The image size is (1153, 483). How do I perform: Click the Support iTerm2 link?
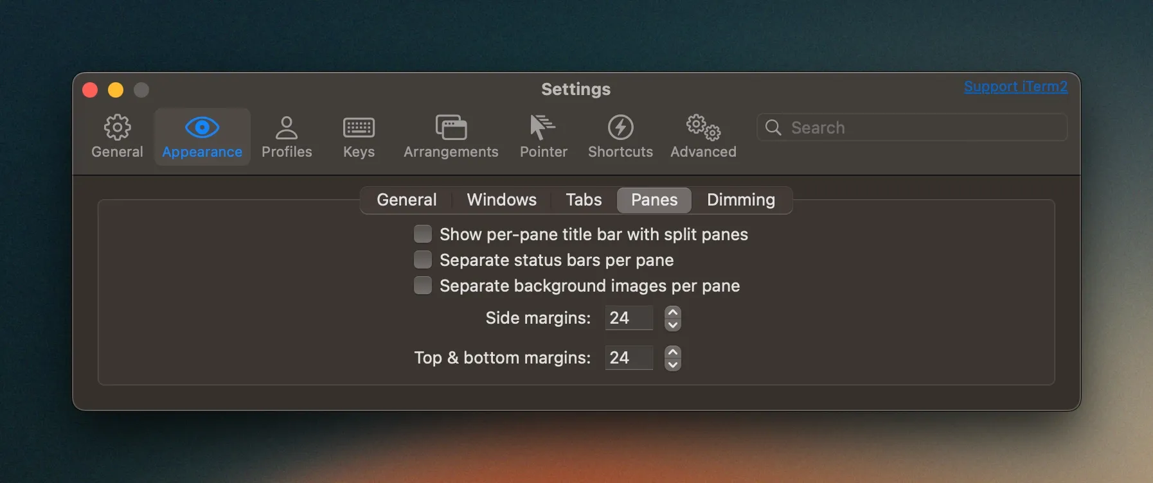click(1015, 87)
